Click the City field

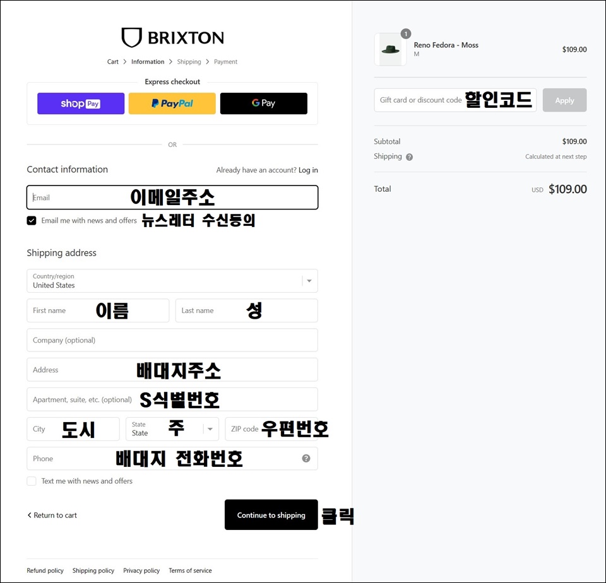[x=73, y=429]
